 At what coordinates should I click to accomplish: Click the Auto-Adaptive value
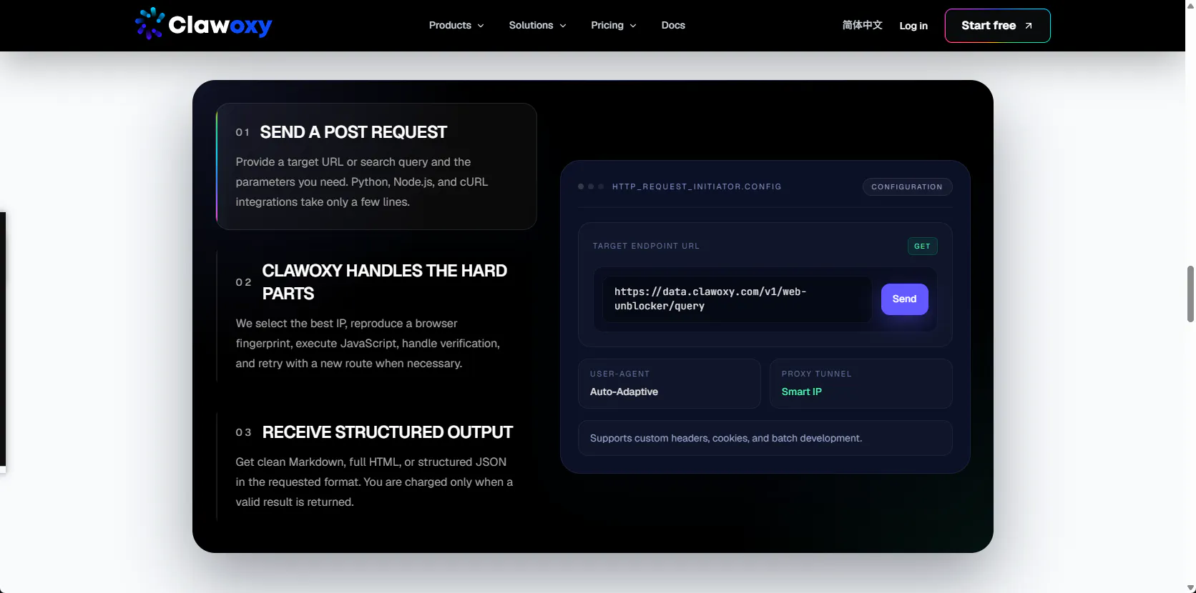[624, 392]
